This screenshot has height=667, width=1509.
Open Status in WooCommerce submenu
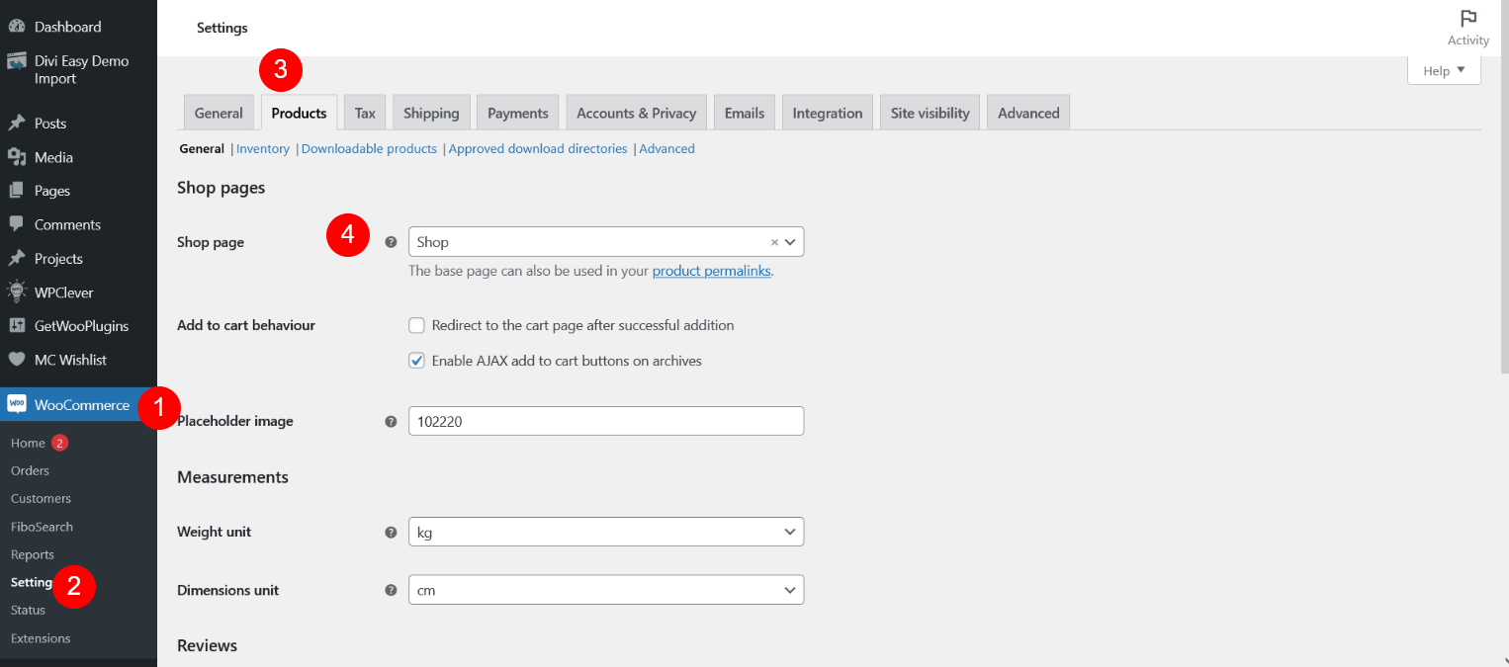(x=28, y=610)
